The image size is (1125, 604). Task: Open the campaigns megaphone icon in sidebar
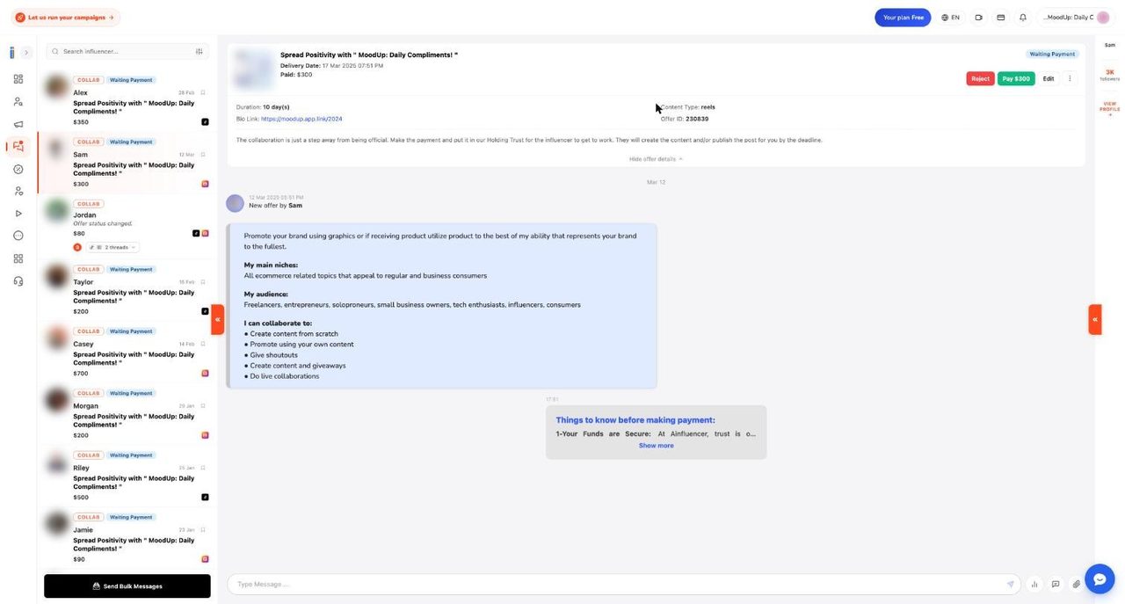click(18, 124)
